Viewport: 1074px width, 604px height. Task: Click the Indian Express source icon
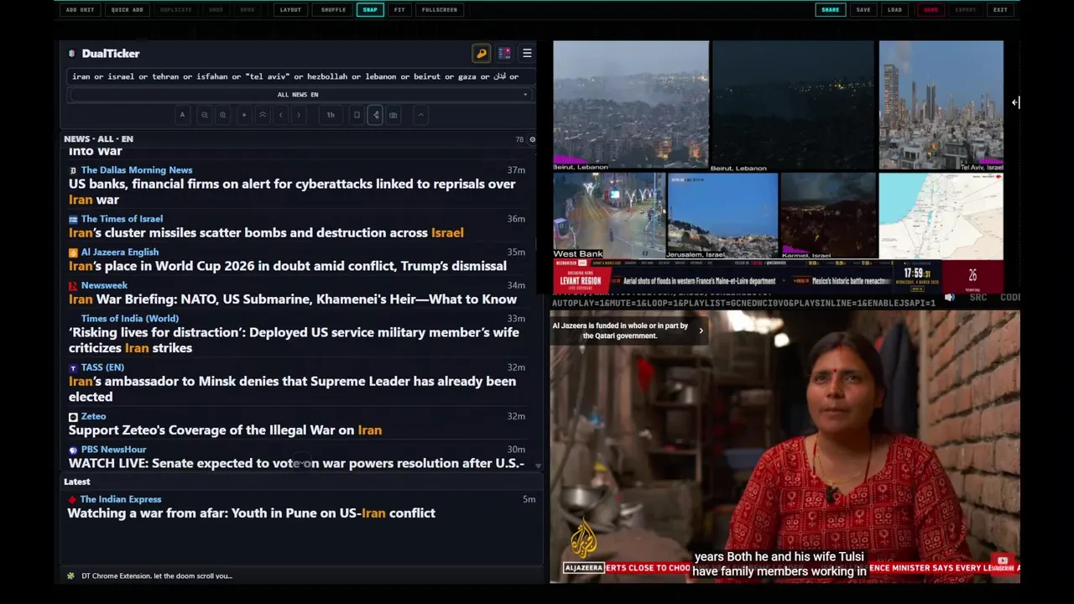(73, 500)
